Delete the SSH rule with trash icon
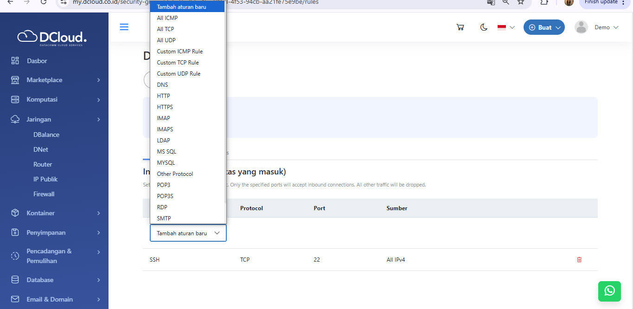Viewport: 633px width, 309px height. [579, 260]
